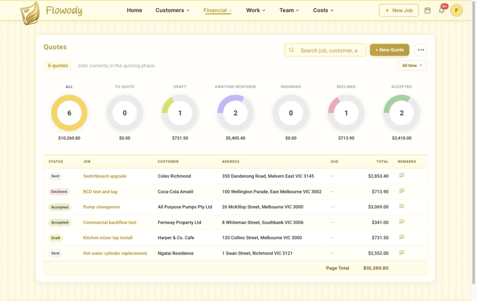Select customer Harper & Co. Cafe
The height and width of the screenshot is (301, 481).
click(x=176, y=238)
